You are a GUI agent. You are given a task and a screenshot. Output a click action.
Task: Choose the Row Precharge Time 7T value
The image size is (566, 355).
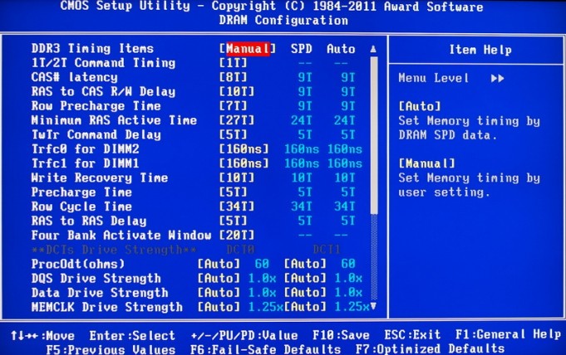[x=234, y=106]
